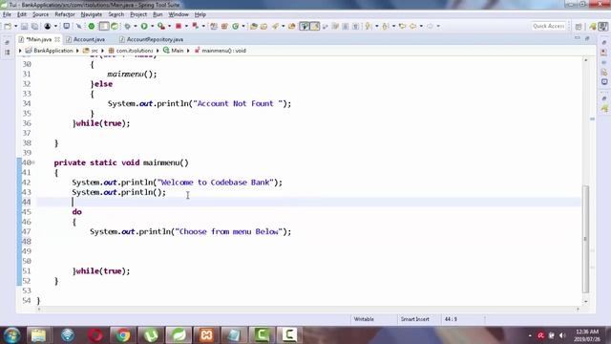This screenshot has width=611, height=344.
Task: Click the New Java Class green C icon
Action: pos(236,26)
